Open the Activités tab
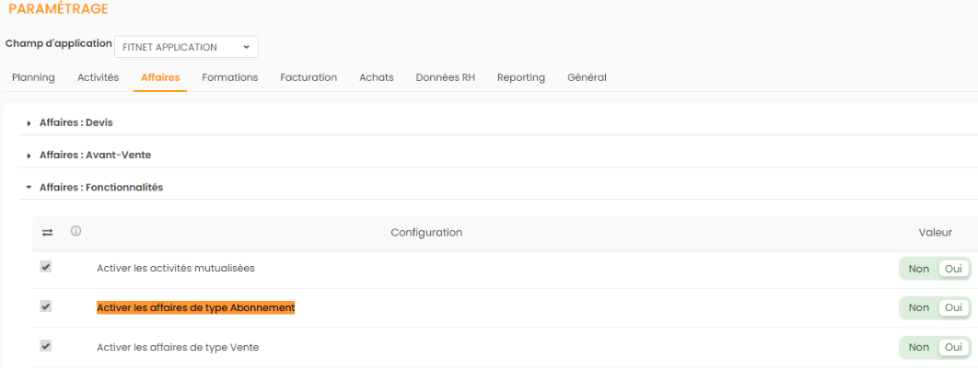The image size is (978, 370). (x=98, y=77)
